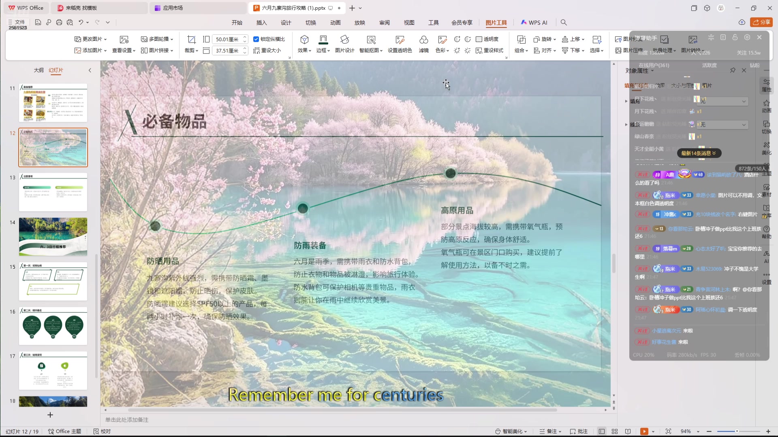The width and height of the screenshot is (778, 437).
Task: Pin the 对象属性 panel
Action: tap(733, 70)
